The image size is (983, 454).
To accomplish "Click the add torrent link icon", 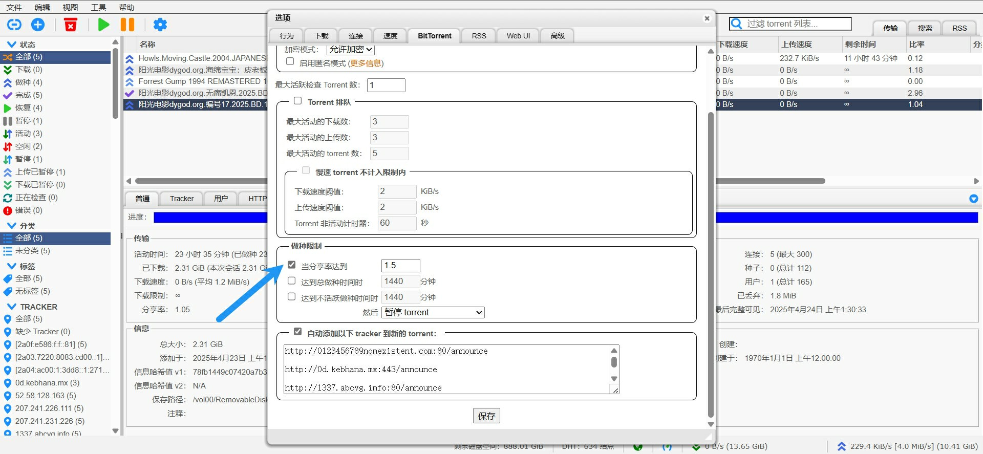I will [x=14, y=25].
